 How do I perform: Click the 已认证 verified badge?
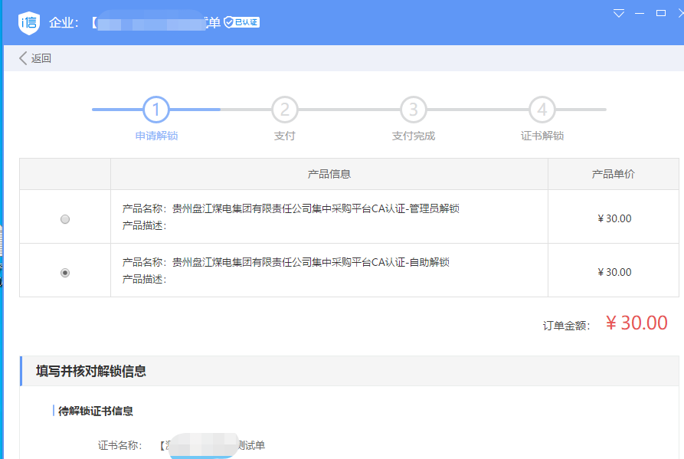pyautogui.click(x=241, y=22)
